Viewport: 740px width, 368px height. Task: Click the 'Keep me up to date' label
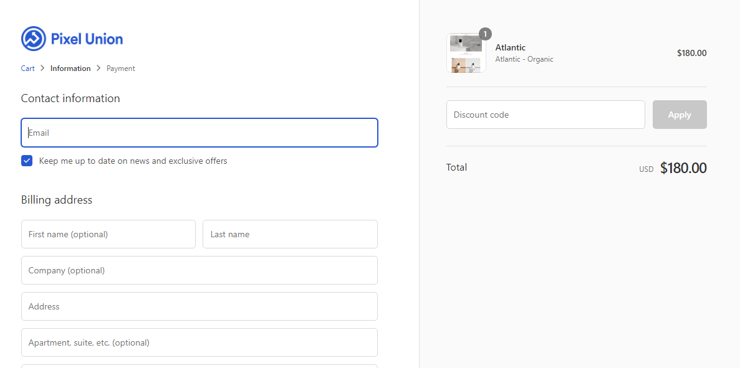[133, 161]
